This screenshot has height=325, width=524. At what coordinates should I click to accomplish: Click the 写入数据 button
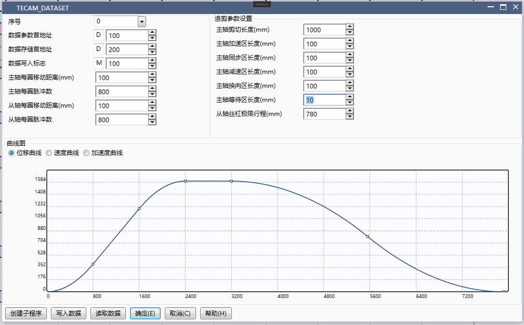[x=69, y=313]
